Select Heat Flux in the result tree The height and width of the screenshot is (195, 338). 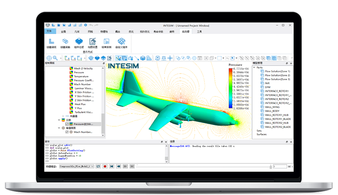(80, 104)
